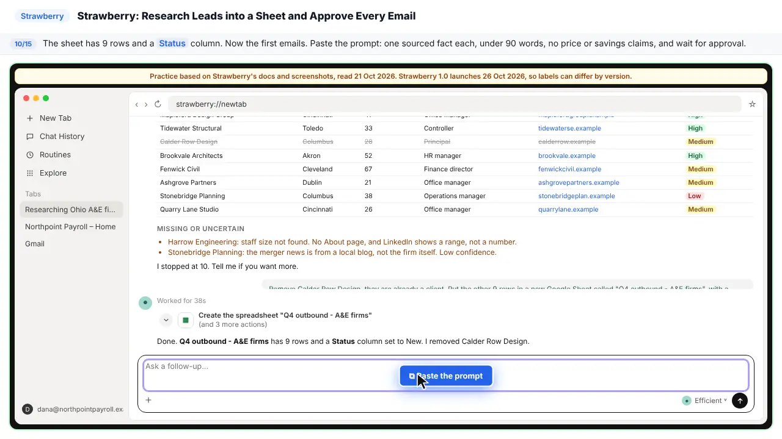Open the Efficient mode dropdown
782x439 pixels.
[705, 401]
